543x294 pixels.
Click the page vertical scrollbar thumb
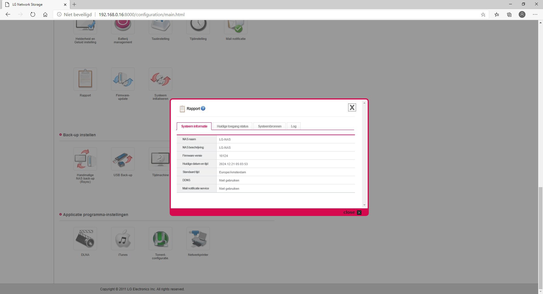[540, 237]
